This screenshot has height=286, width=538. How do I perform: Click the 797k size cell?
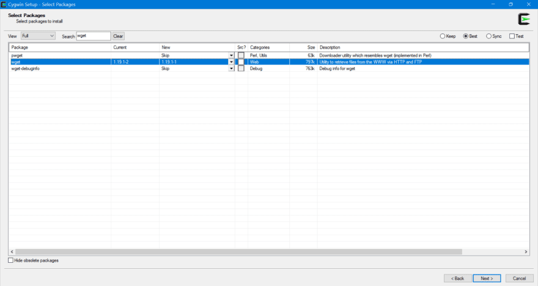pos(310,62)
